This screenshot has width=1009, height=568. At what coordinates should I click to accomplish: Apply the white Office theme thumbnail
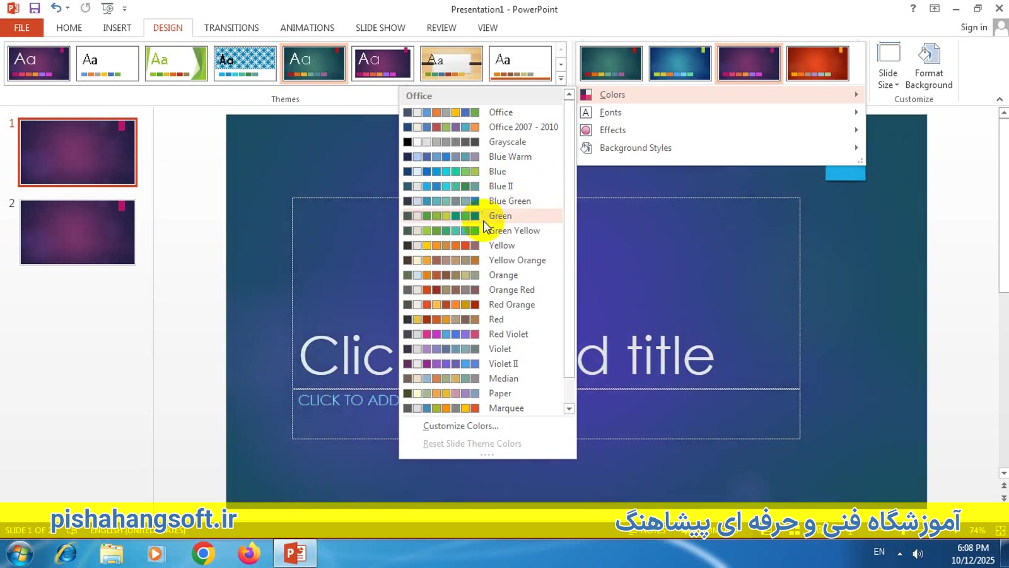coord(107,63)
